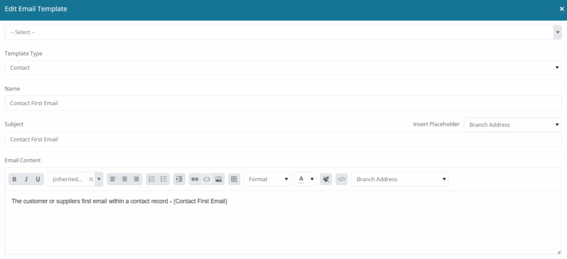Insert an unordered bullet list
The width and height of the screenshot is (567, 259).
[163, 179]
